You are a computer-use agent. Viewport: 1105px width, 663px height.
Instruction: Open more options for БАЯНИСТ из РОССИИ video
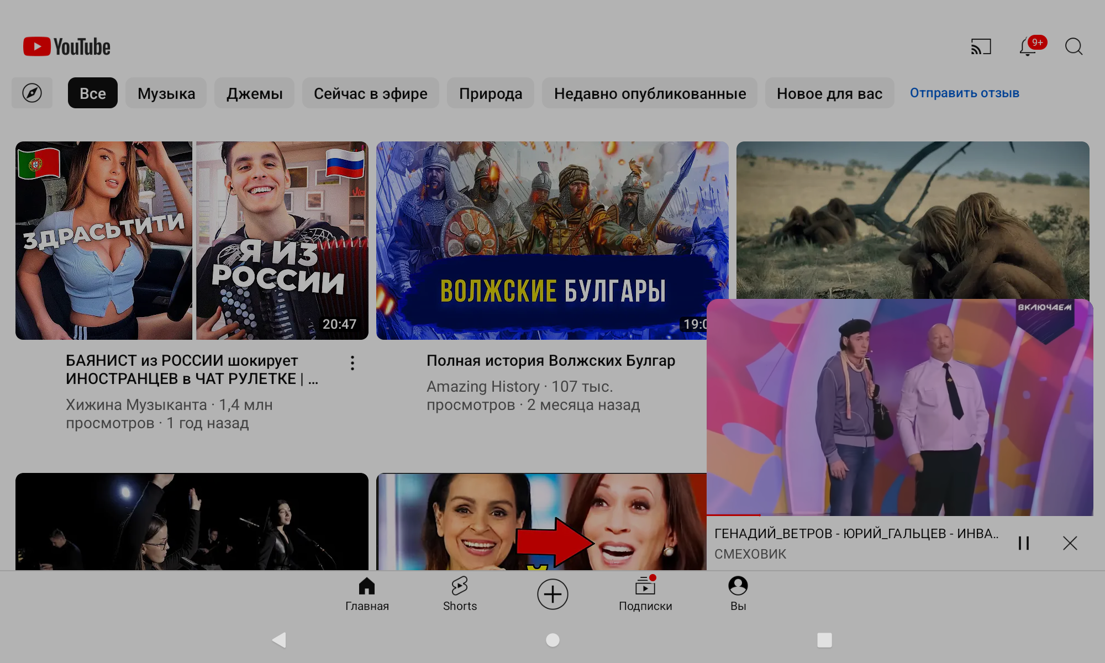[352, 363]
